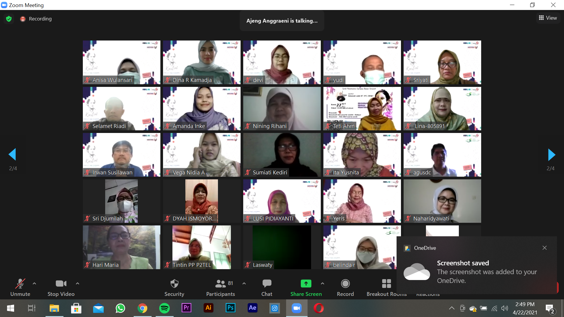Select Hari Maria's video tile
Screen dimensions: 564x317
[121, 247]
